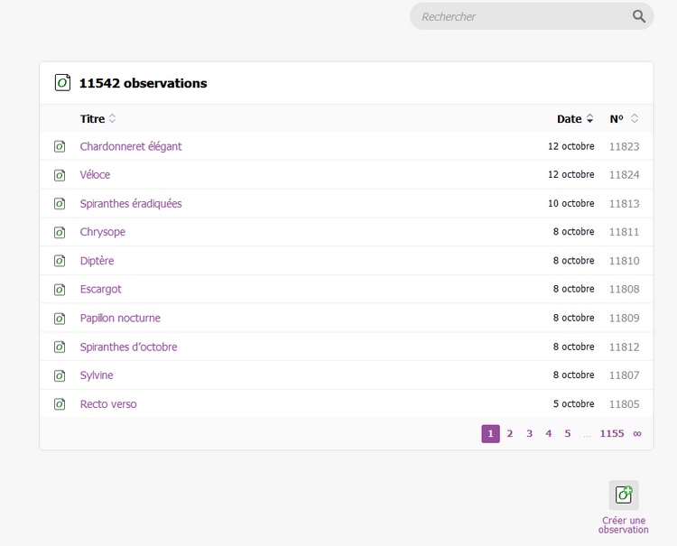
Task: Go to page 5 in pagination
Action: click(568, 434)
